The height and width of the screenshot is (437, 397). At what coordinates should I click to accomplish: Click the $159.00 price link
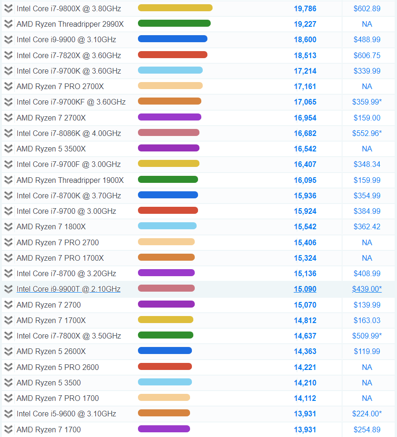click(x=367, y=118)
